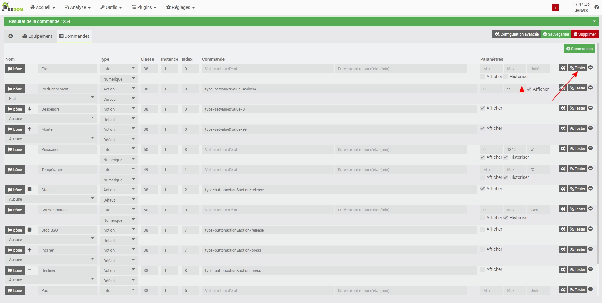Open the Outils menu

[x=111, y=7]
